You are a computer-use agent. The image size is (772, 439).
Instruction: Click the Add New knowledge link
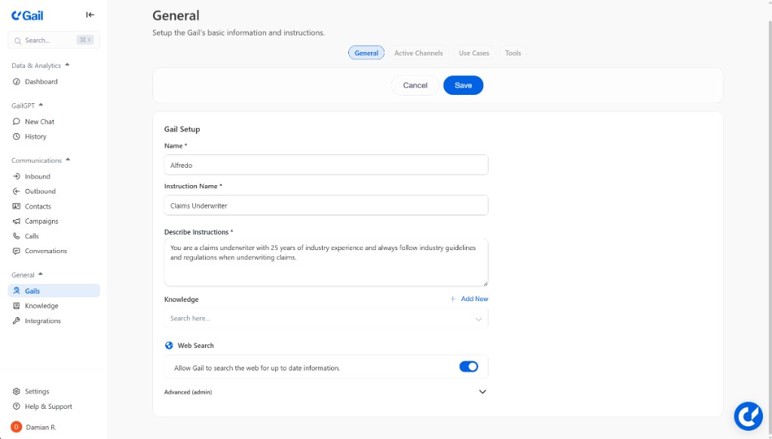point(473,299)
